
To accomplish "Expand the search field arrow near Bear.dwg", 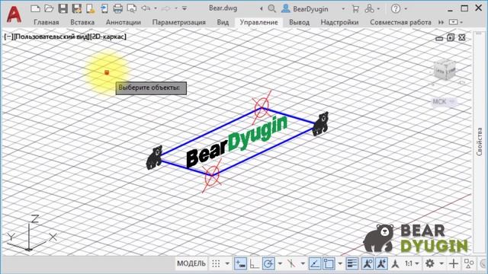I will pyautogui.click(x=261, y=9).
